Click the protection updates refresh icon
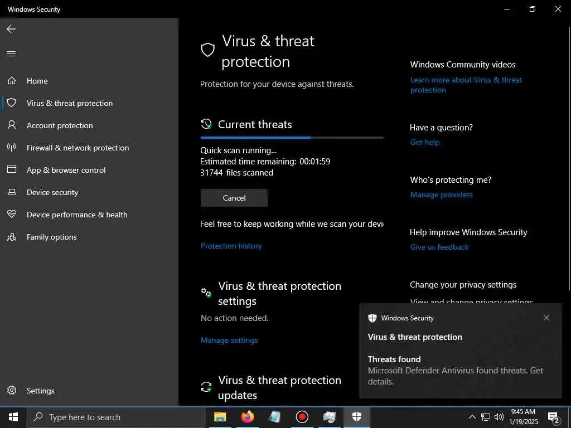 [x=206, y=387]
